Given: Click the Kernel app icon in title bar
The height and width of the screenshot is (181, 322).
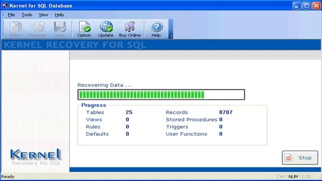Looking at the screenshot, I should [x=5, y=6].
